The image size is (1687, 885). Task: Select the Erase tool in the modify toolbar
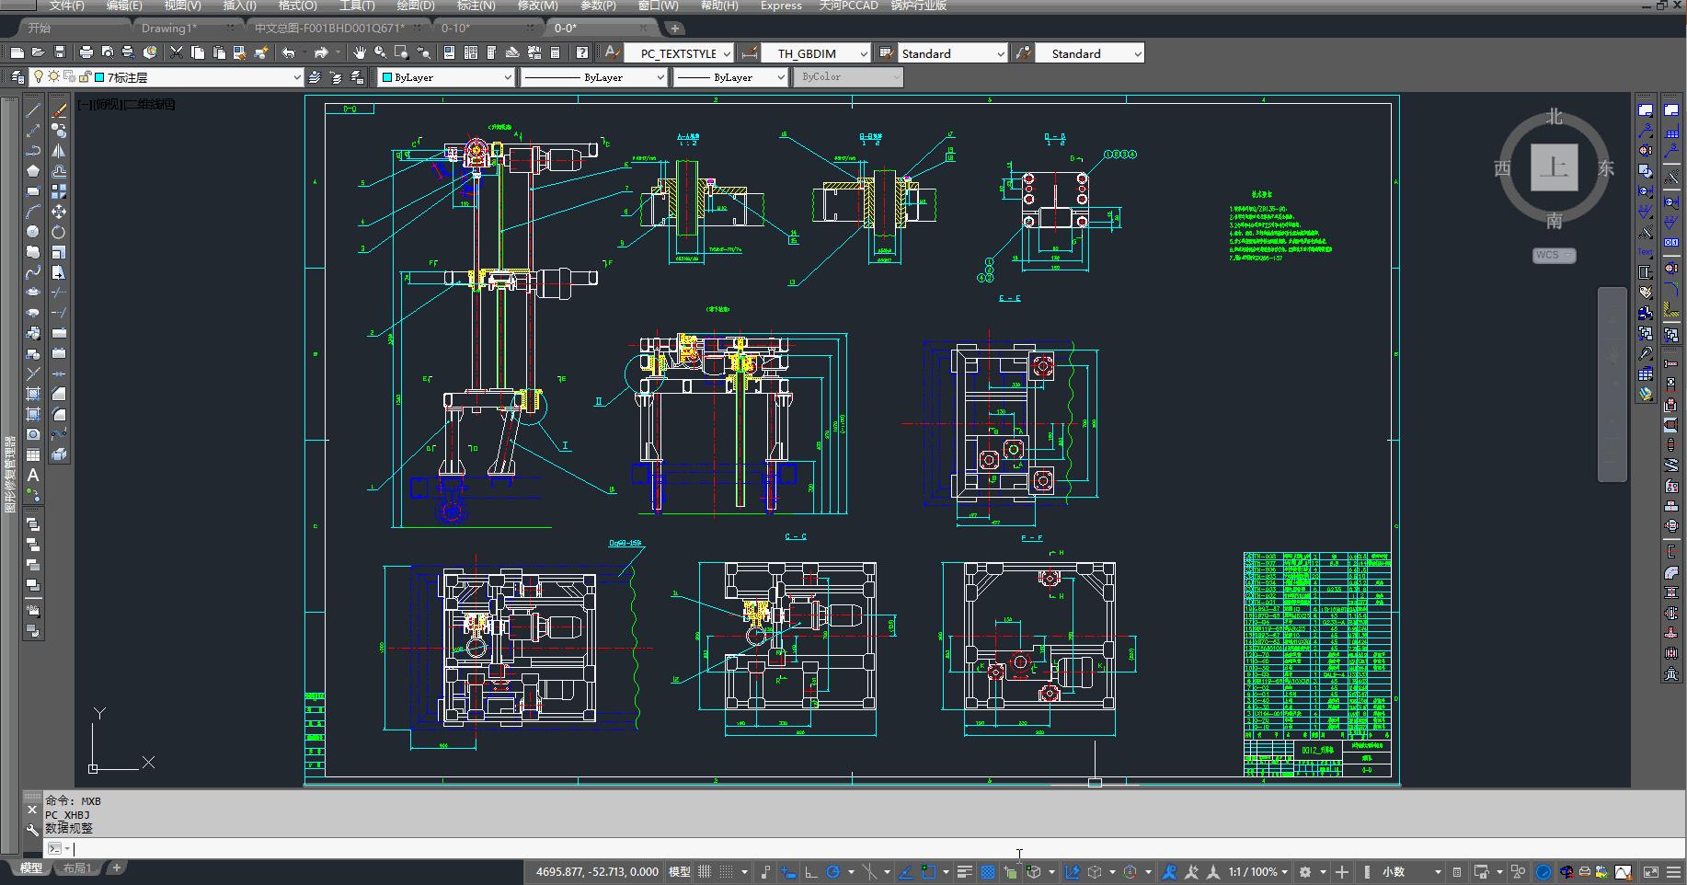(x=59, y=110)
